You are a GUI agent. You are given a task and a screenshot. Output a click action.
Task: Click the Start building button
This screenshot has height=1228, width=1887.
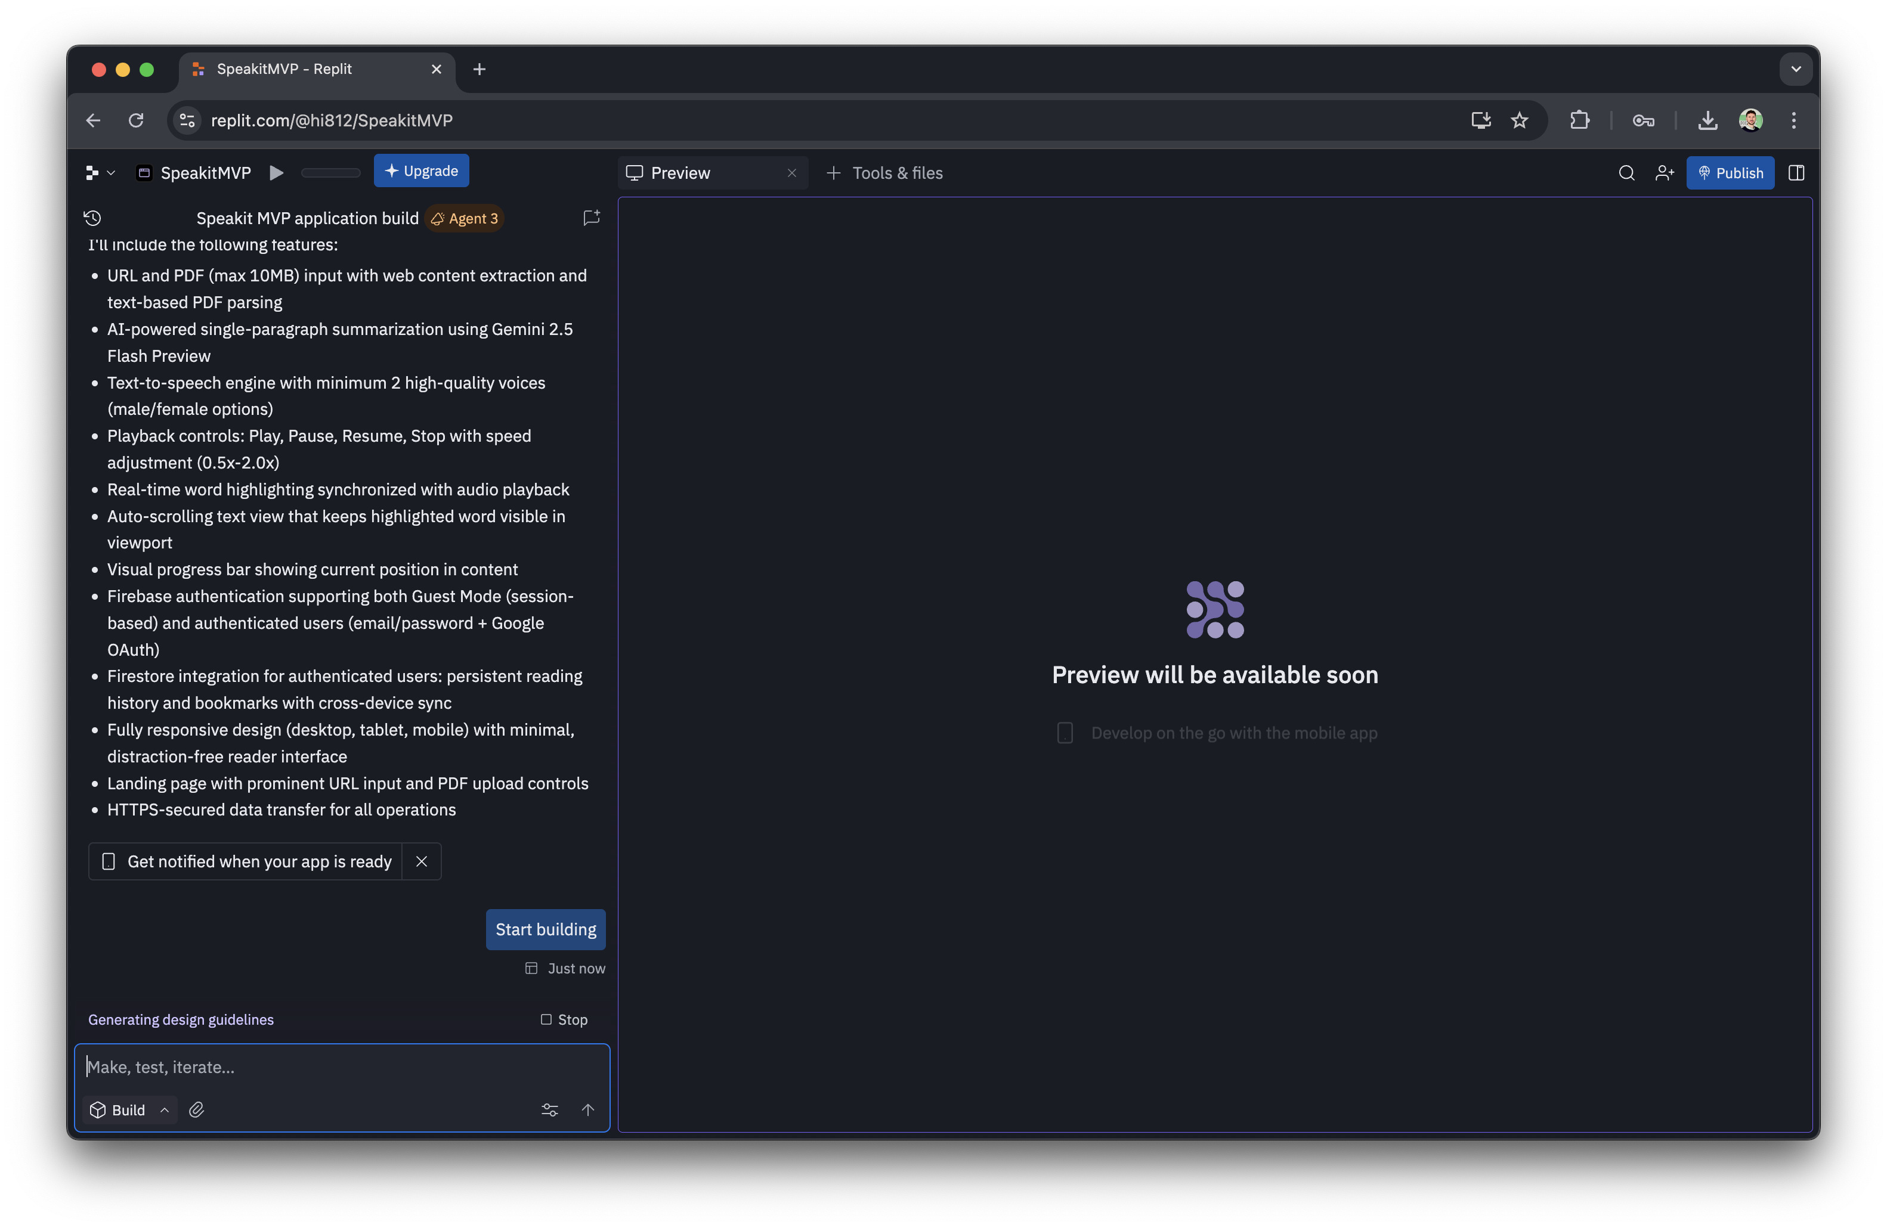point(546,929)
